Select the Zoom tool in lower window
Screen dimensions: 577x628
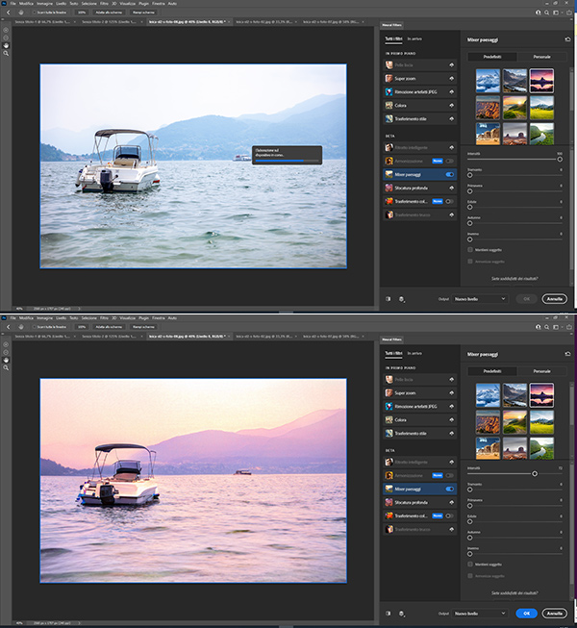[x=6, y=367]
